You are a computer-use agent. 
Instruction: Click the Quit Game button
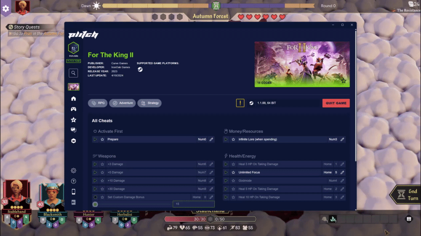click(x=336, y=103)
